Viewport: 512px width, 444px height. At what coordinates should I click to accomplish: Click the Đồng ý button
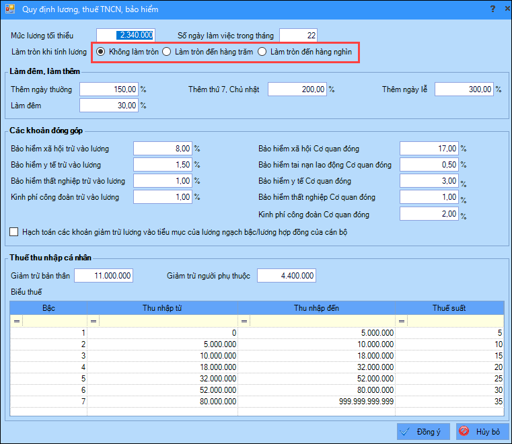[x=423, y=432]
